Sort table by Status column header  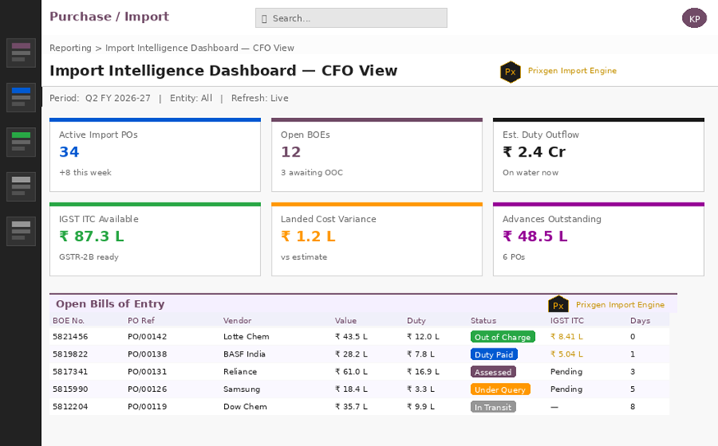pos(483,321)
